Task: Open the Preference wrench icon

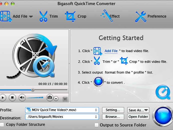Action: click(141, 17)
